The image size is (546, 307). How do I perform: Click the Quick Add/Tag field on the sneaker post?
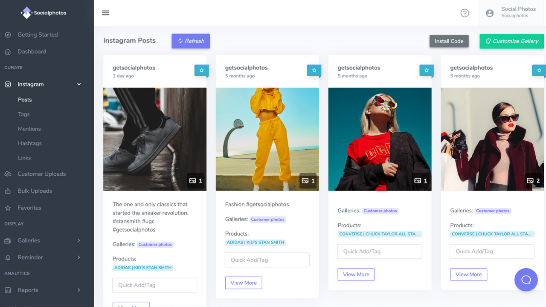154,285
